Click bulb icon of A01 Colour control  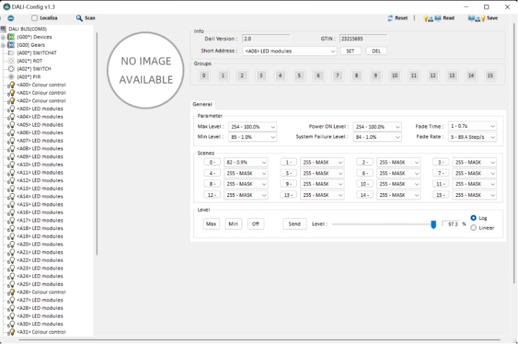pos(12,93)
